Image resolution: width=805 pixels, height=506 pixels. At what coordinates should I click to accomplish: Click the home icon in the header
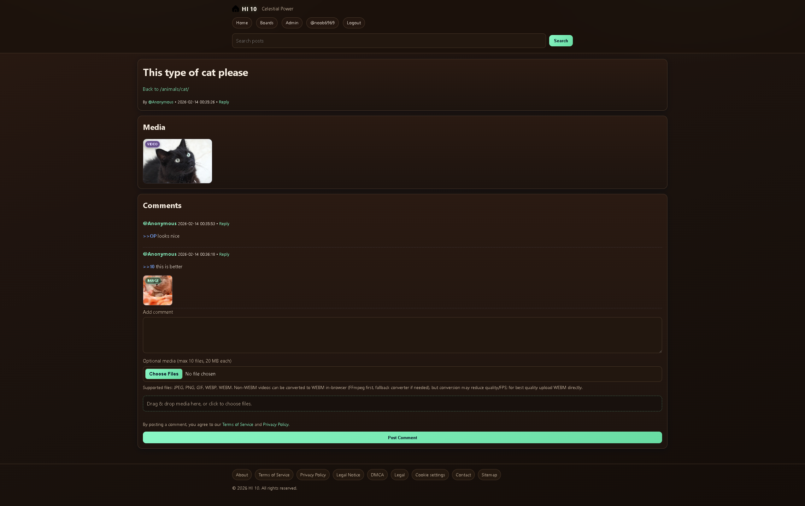[x=235, y=9]
